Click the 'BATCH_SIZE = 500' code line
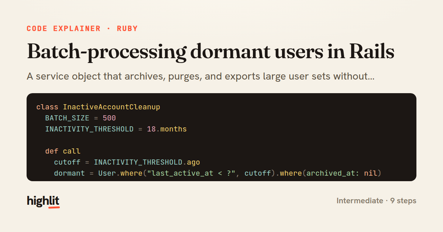This screenshot has height=232, width=443. pyautogui.click(x=80, y=118)
